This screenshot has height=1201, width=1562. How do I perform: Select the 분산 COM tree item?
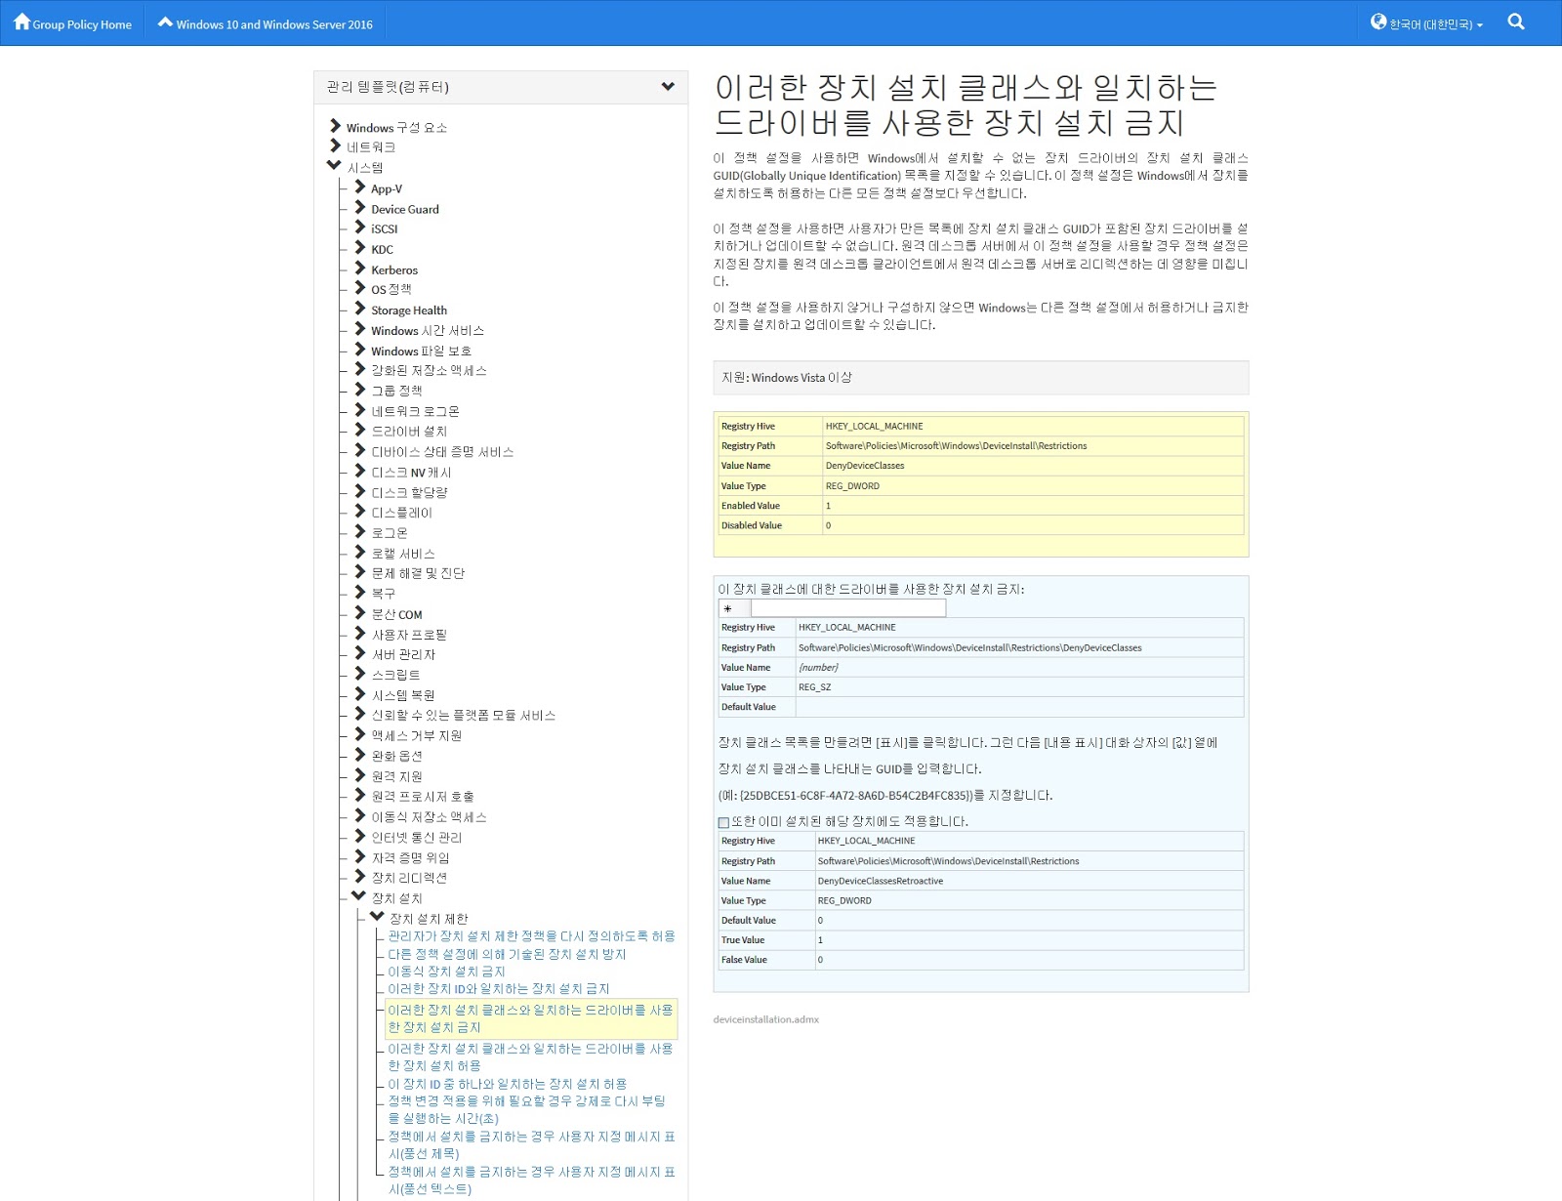[x=396, y=614]
